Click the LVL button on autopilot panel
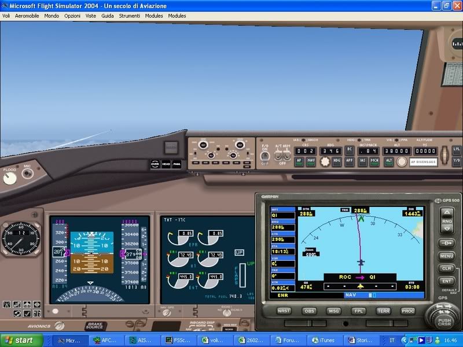The image size is (463, 347). point(457,150)
